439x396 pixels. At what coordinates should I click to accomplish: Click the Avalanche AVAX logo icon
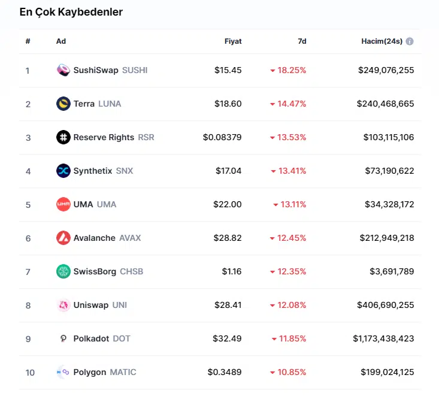point(63,238)
